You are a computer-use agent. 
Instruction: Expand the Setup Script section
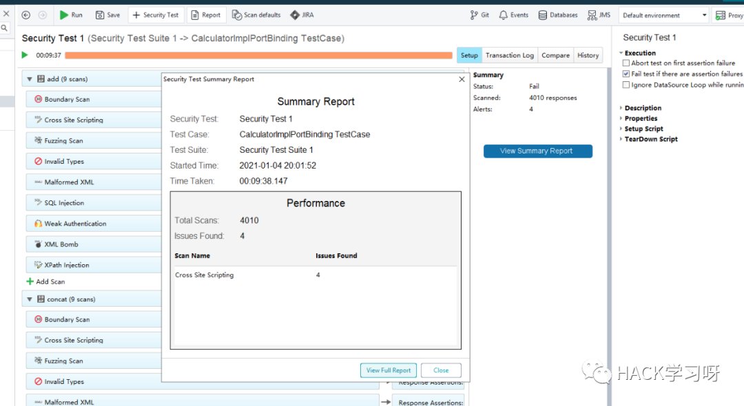[x=621, y=129]
